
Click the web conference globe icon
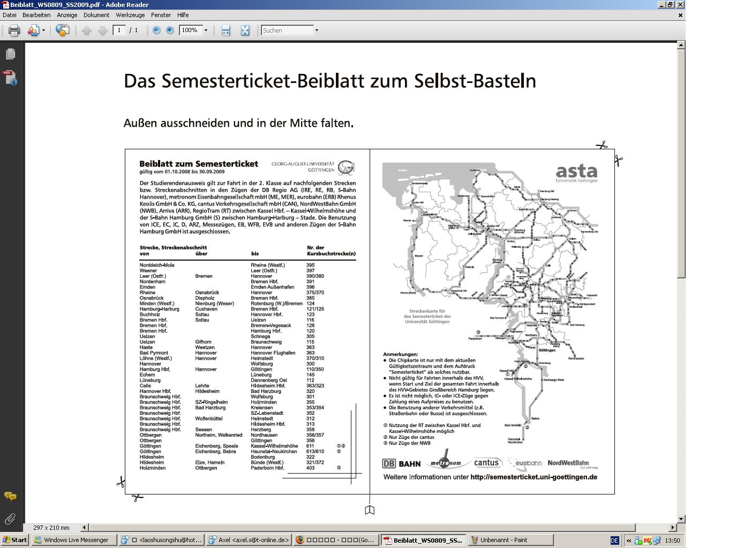pos(63,31)
